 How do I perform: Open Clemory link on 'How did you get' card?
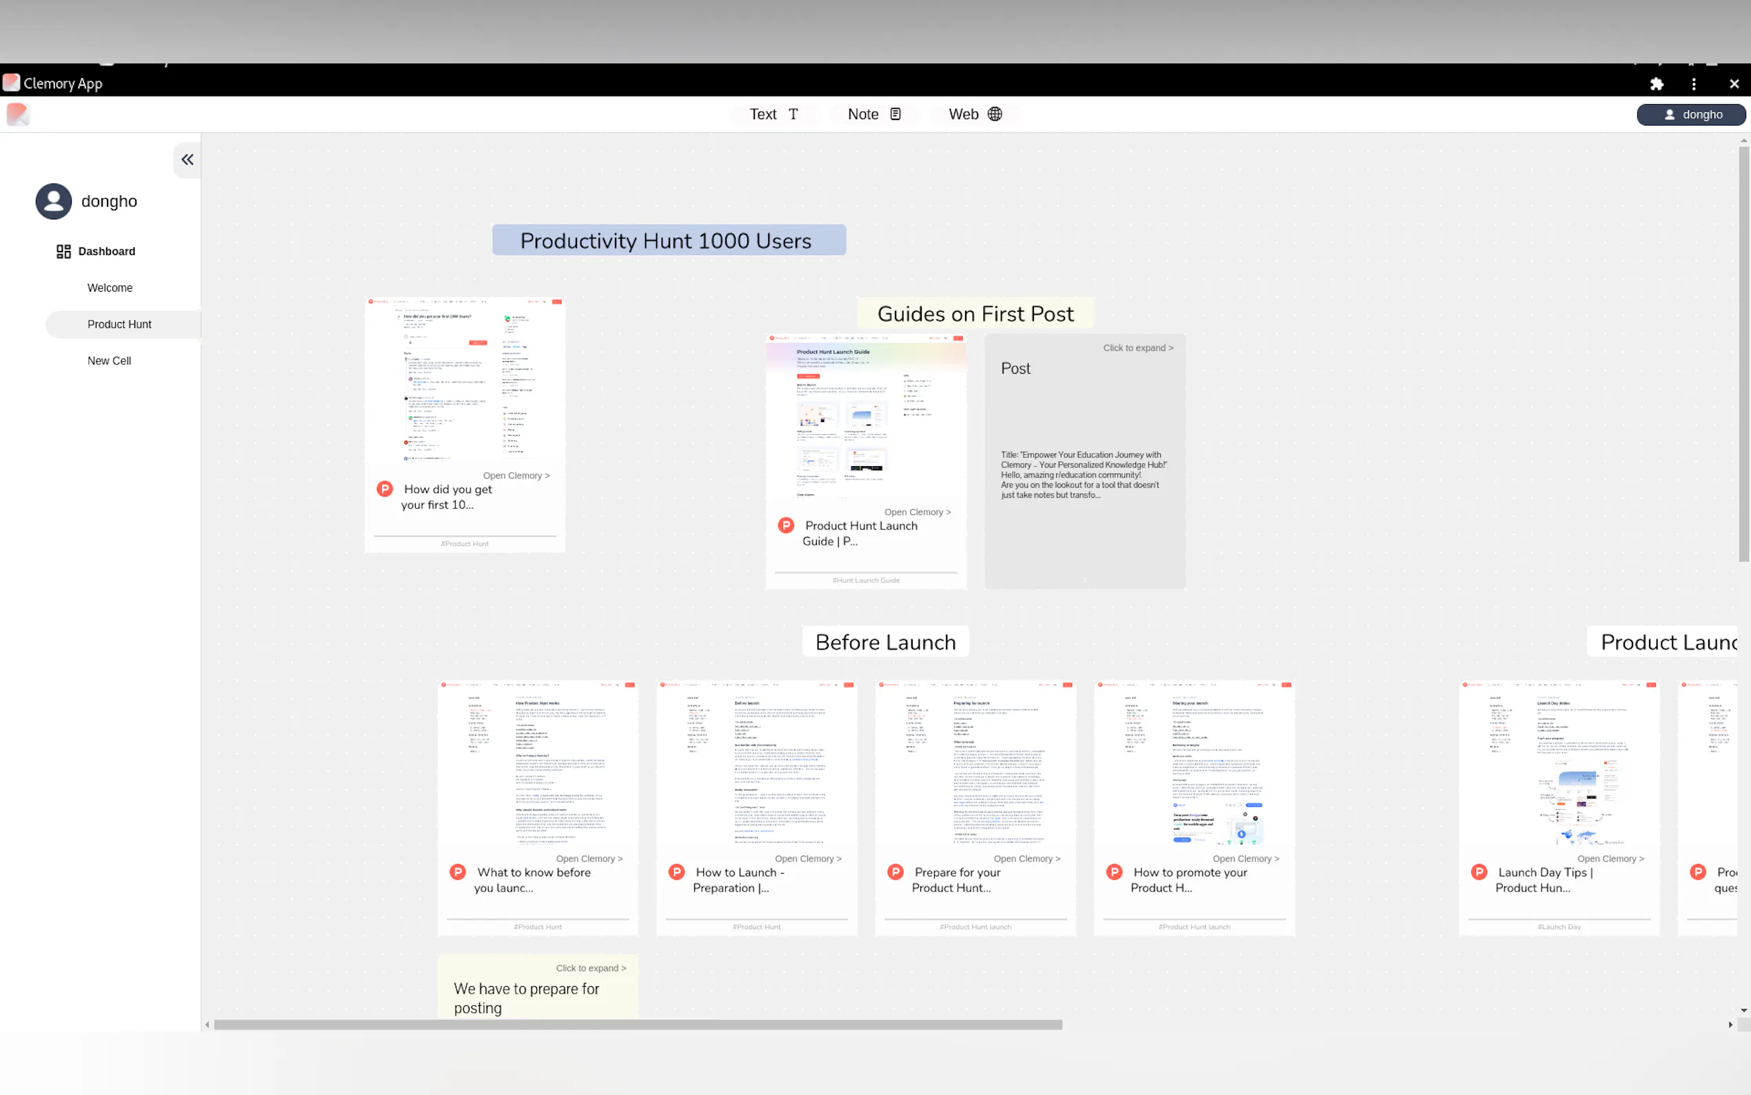(516, 475)
